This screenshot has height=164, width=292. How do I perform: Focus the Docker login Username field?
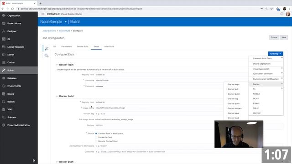point(159,81)
